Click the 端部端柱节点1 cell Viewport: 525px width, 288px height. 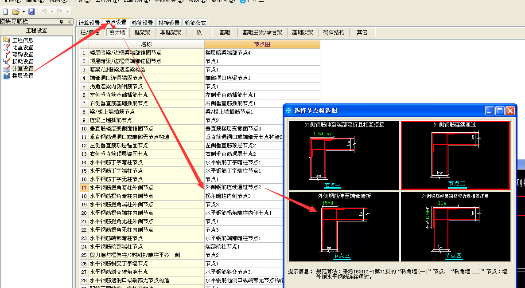point(244,246)
